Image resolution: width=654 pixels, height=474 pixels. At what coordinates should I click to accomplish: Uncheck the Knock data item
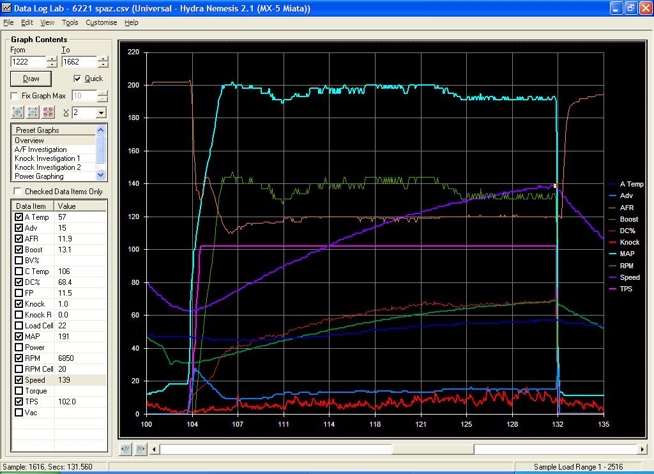coord(19,304)
